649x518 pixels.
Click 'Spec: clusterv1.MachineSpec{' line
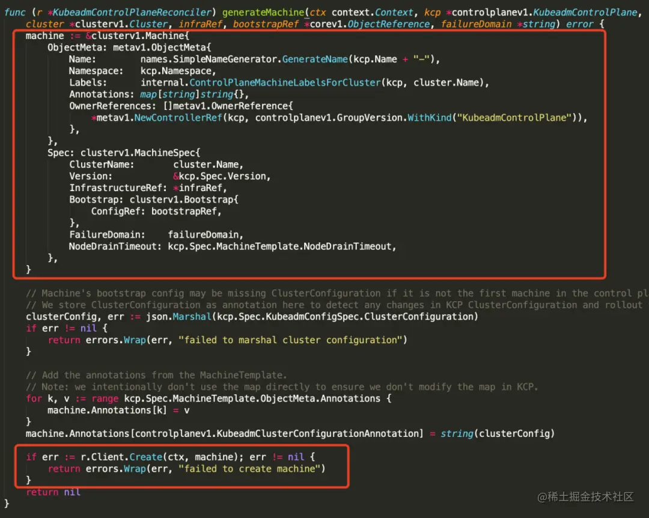124,153
